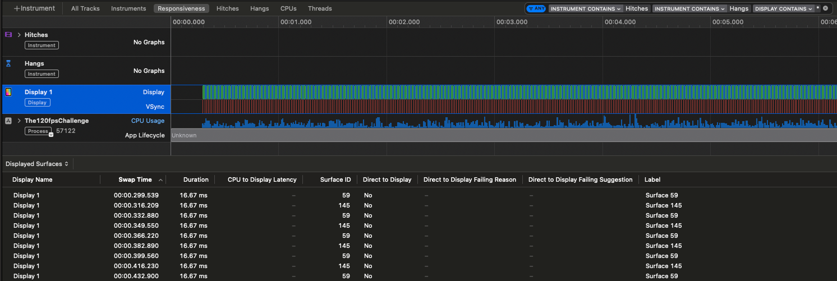837x281 pixels.
Task: Click the 00:03.000 timeline ruler mark
Action: (x=512, y=22)
